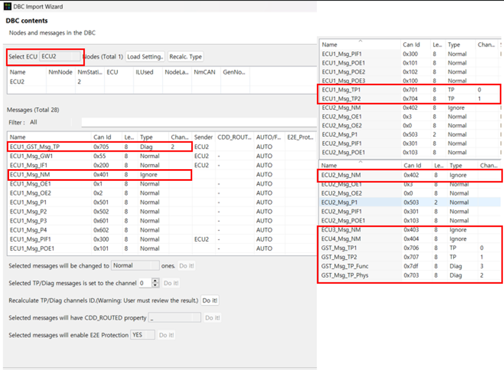Click the NodeLa.. column header
This screenshot has height=370, width=504.
point(177,72)
